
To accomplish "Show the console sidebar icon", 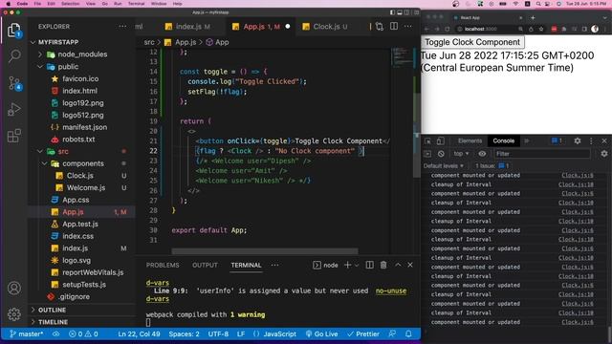I will click(x=427, y=154).
